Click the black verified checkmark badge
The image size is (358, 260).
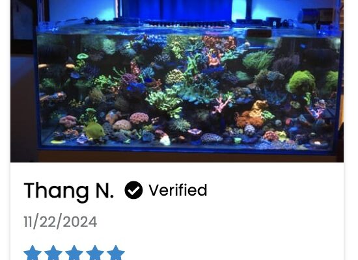tap(133, 190)
